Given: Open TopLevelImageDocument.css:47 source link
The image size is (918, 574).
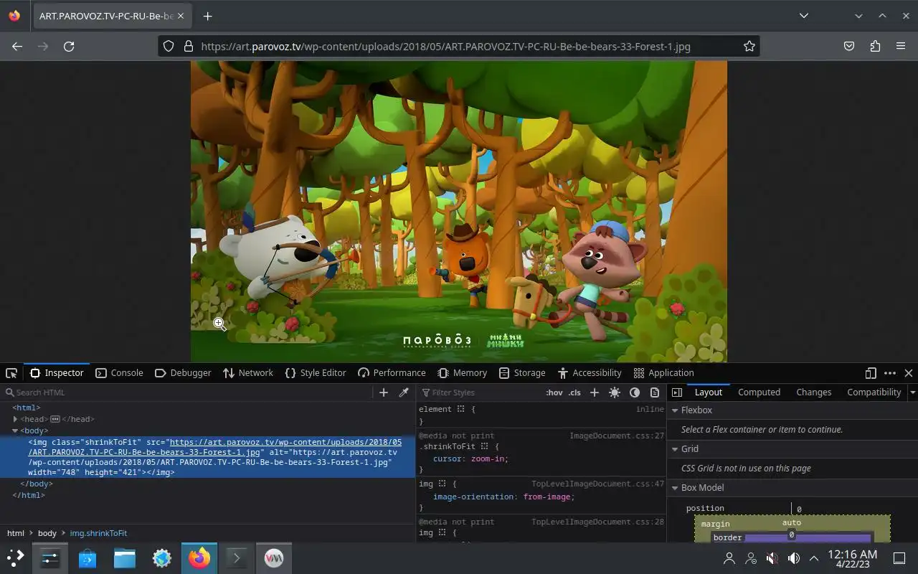Looking at the screenshot, I should pos(597,484).
